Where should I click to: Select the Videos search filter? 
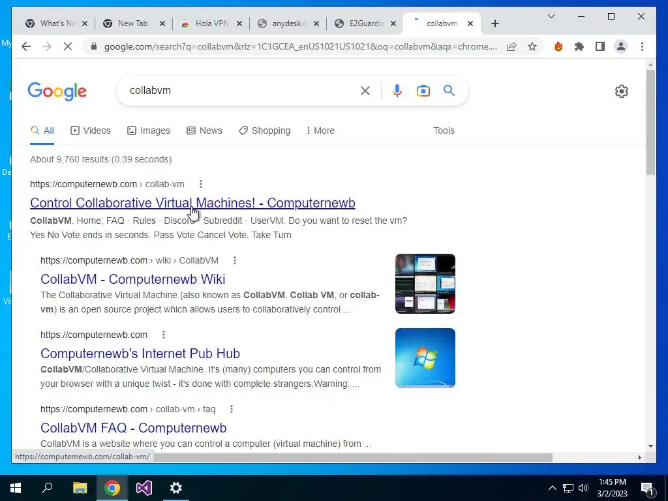coord(90,130)
